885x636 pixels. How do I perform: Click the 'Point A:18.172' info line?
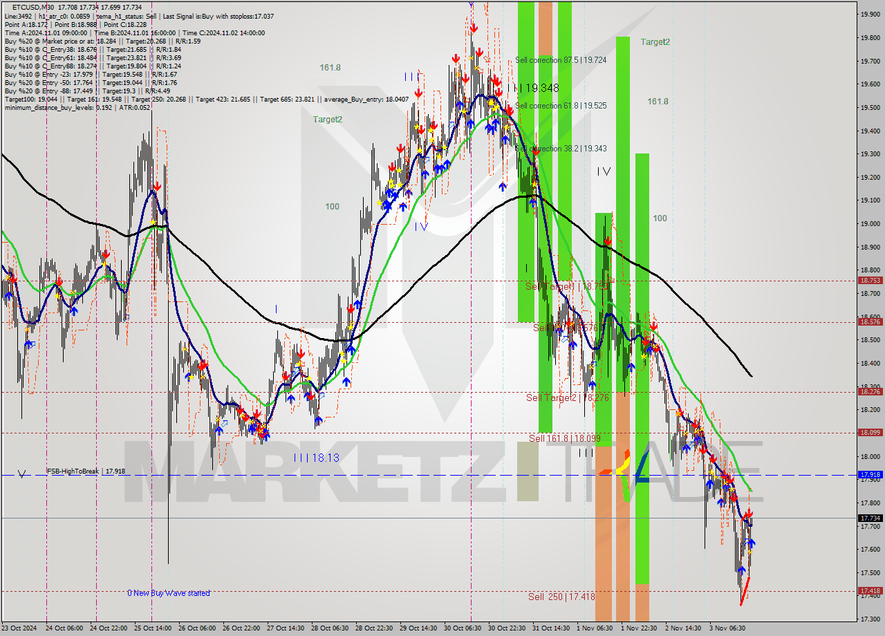(75, 24)
